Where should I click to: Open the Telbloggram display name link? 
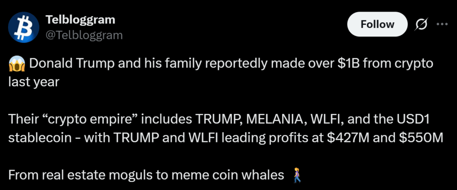(80, 20)
